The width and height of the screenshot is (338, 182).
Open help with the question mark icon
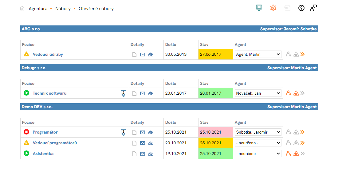click(301, 8)
